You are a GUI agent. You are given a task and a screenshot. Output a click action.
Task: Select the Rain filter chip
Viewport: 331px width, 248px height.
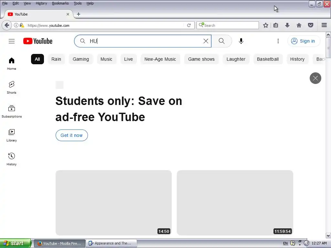tap(56, 59)
